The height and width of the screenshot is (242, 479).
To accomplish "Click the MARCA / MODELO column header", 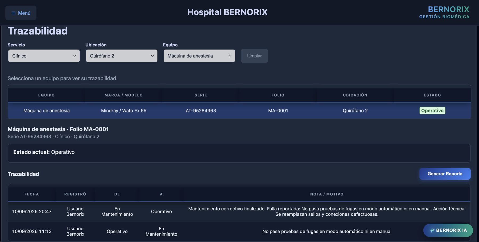I will pyautogui.click(x=124, y=95).
